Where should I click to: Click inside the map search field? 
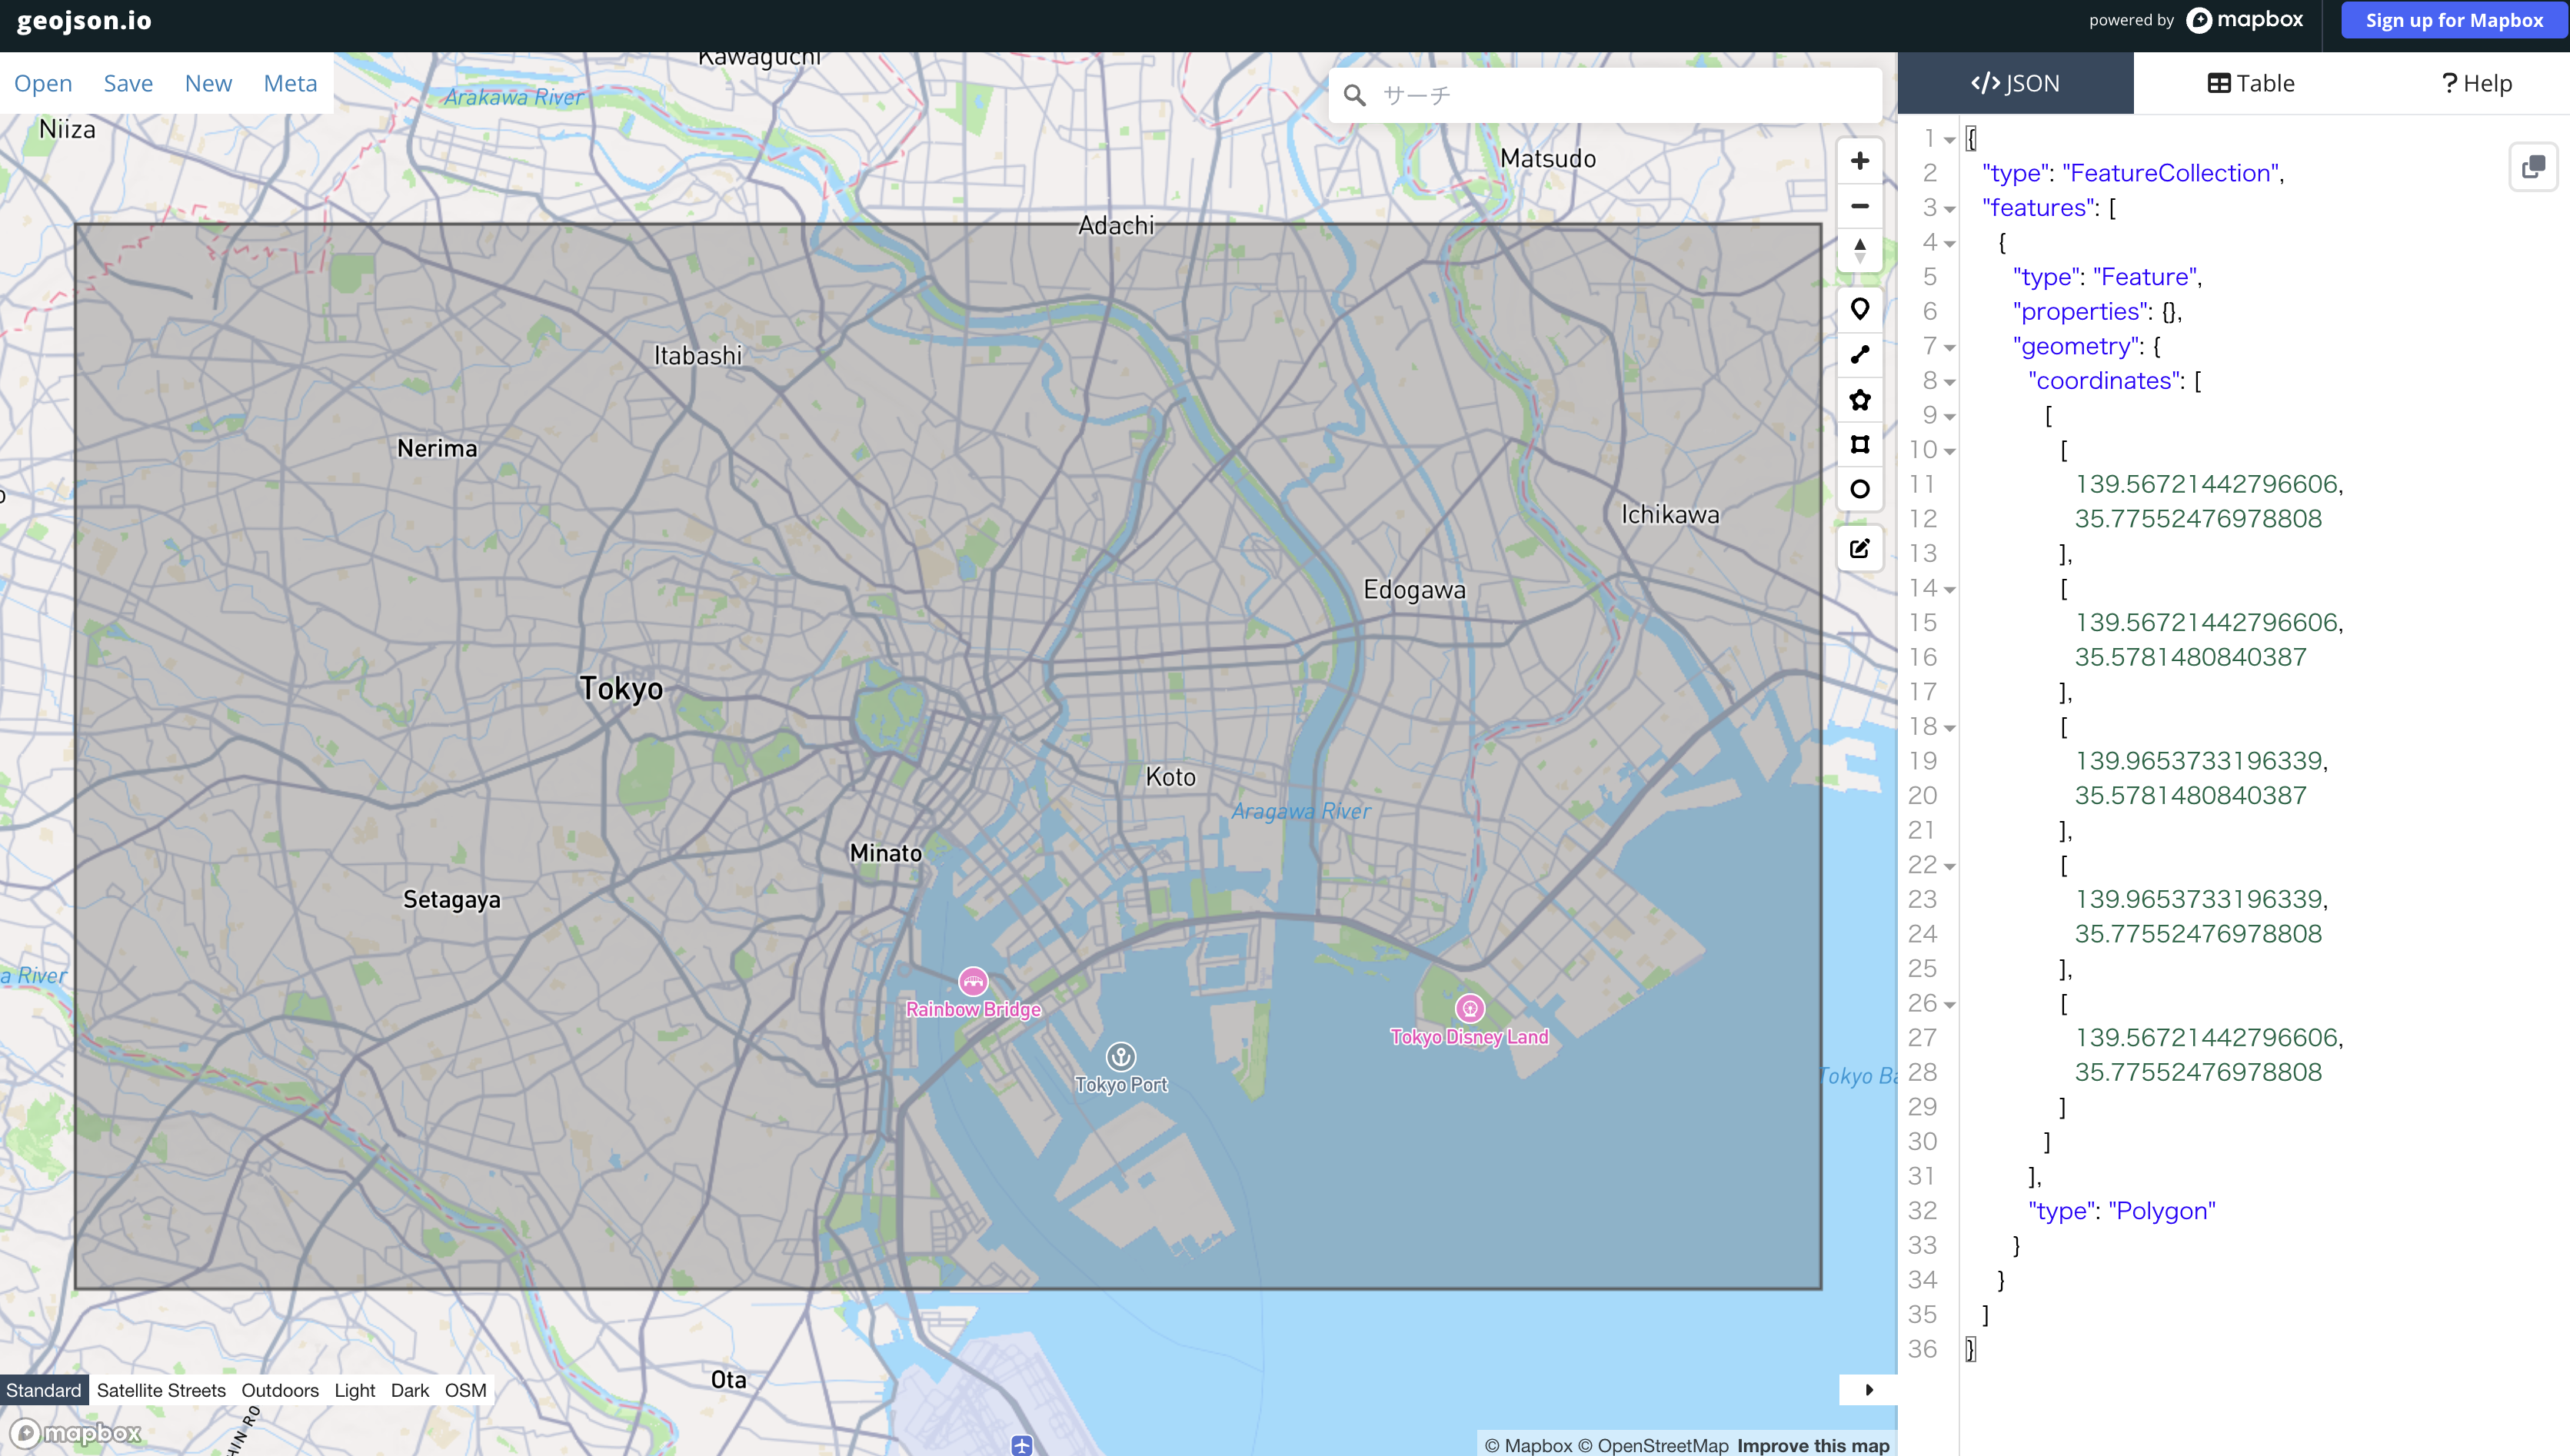pos(1600,94)
